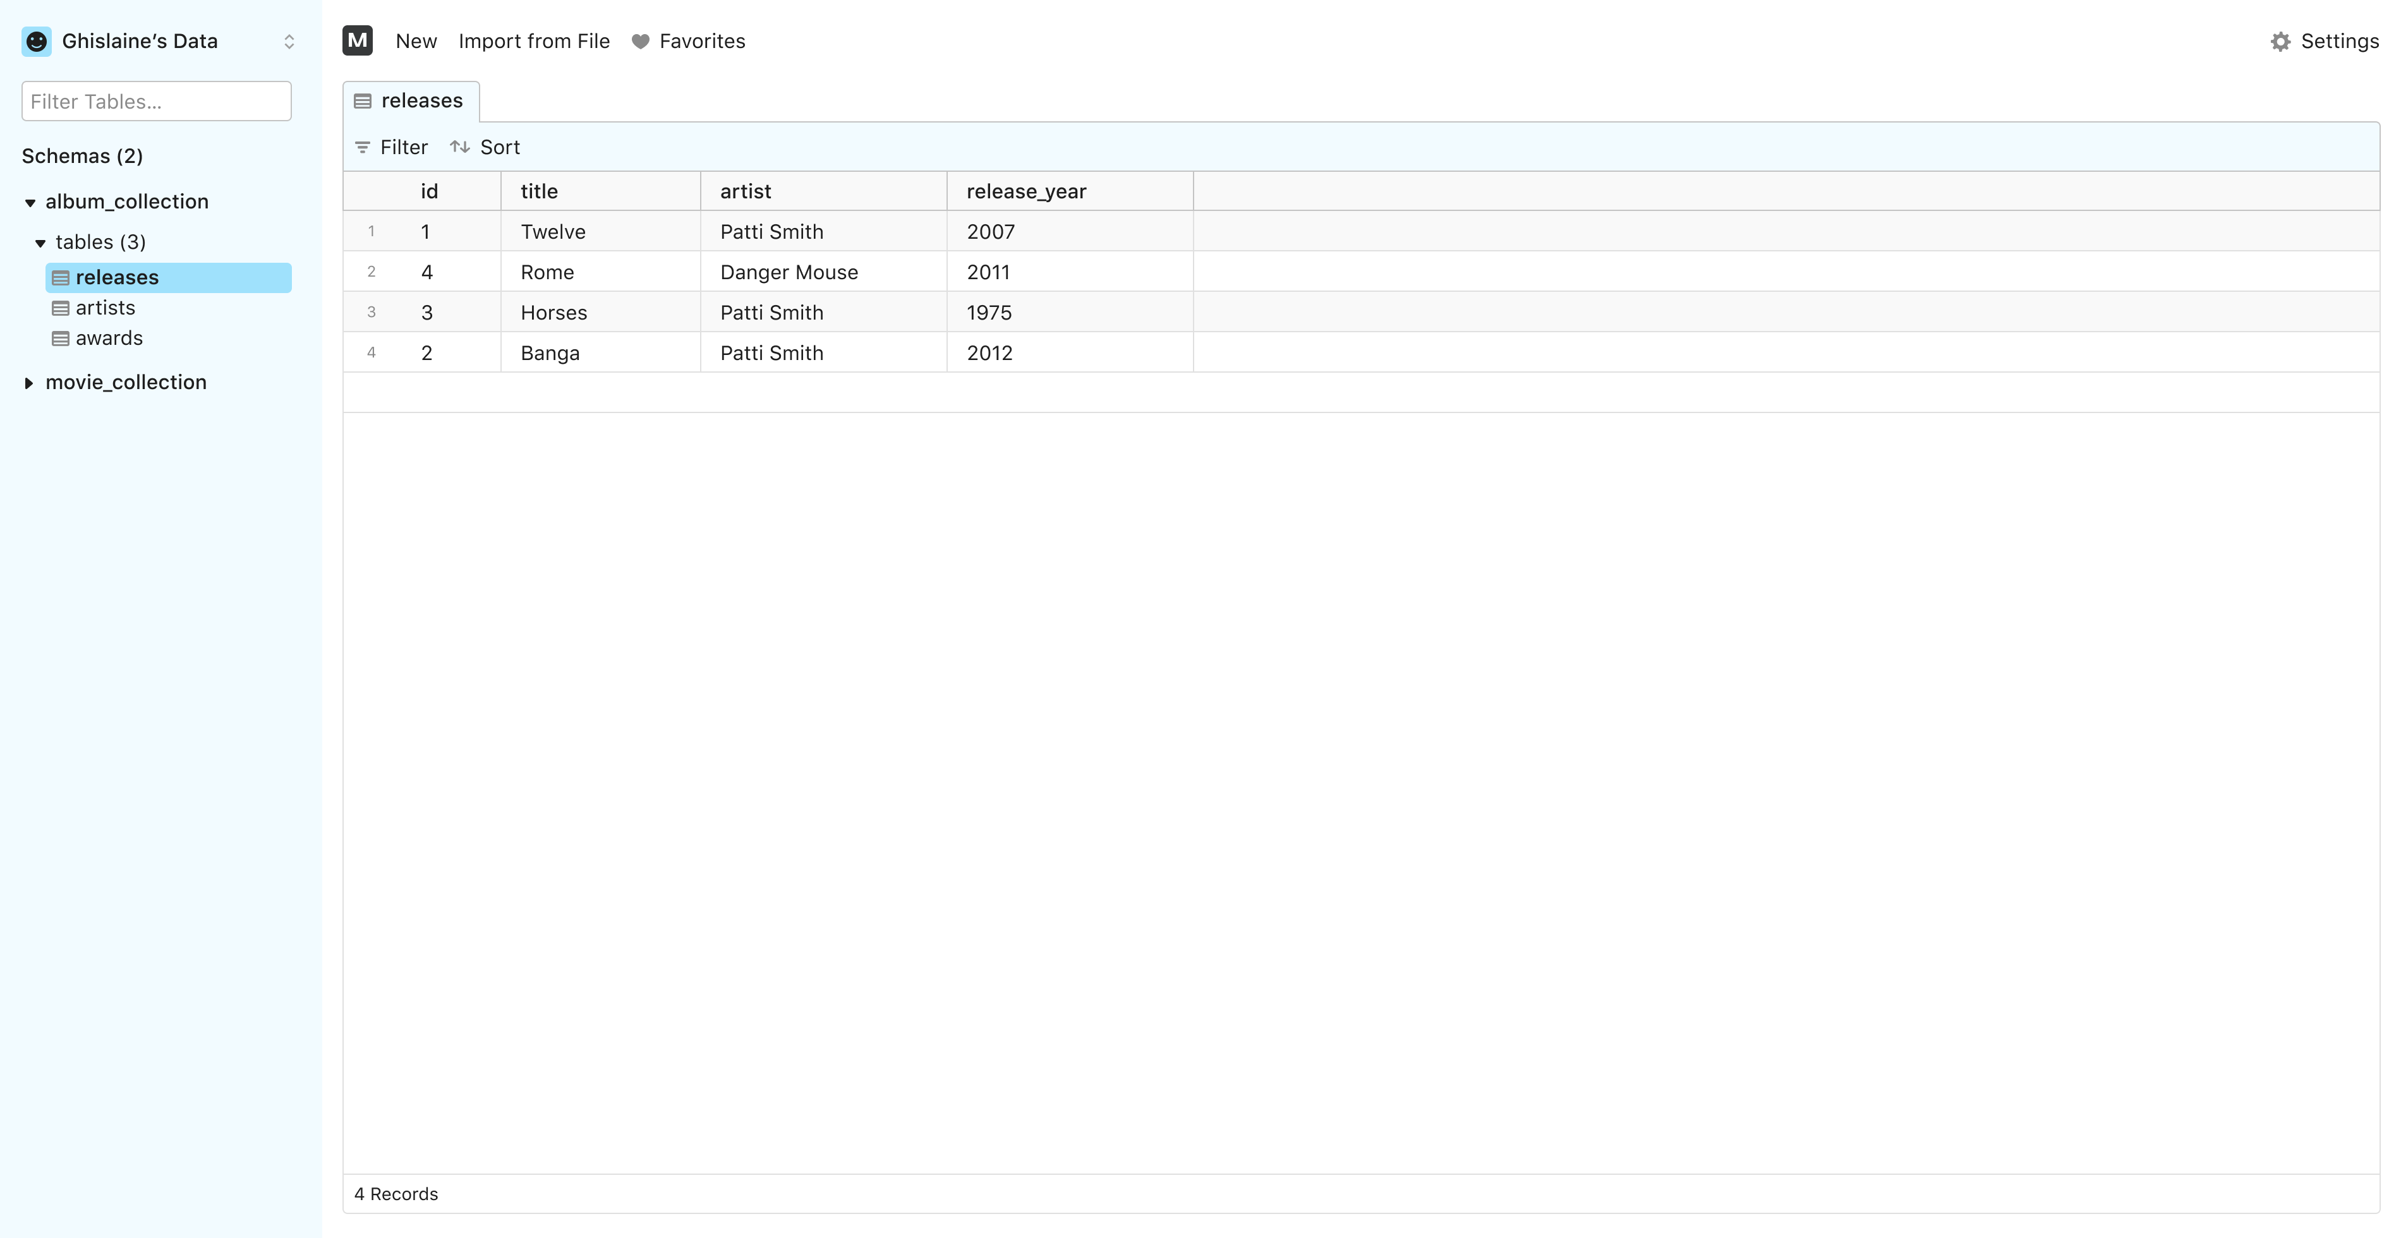This screenshot has height=1238, width=2401.
Task: Select the Danger Mouse artist cell
Action: pos(824,272)
